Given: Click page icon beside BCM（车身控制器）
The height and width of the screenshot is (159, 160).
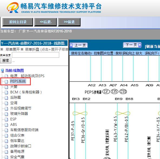Looking at the screenshot, I should click(x=6, y=92).
